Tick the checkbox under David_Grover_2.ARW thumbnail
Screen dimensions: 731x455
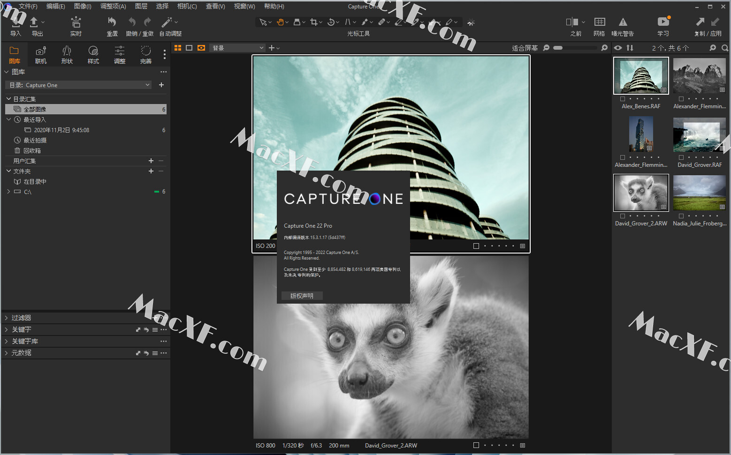coord(623,216)
